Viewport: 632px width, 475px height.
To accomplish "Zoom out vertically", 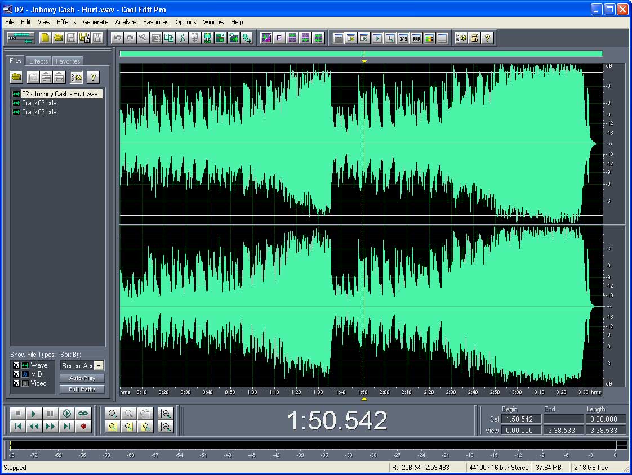I will coord(165,426).
